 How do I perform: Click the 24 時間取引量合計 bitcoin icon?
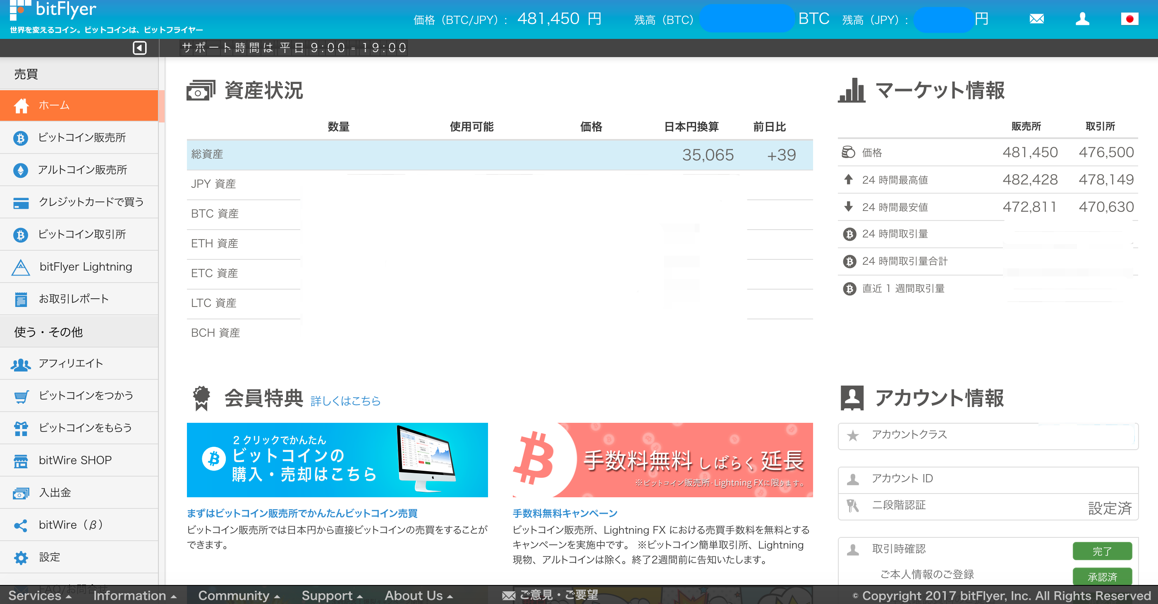(849, 261)
